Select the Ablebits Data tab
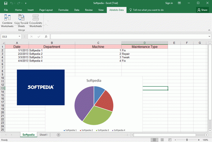The width and height of the screenshot is (212, 142). click(x=117, y=10)
